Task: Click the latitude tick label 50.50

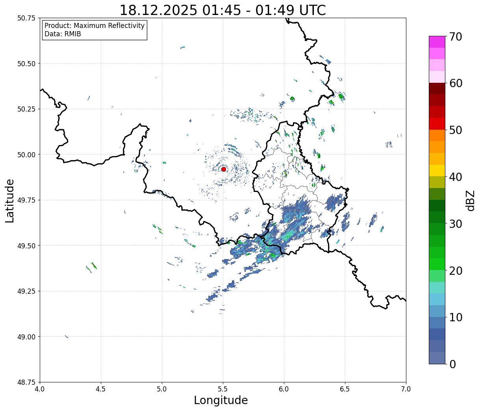Action: point(26,63)
